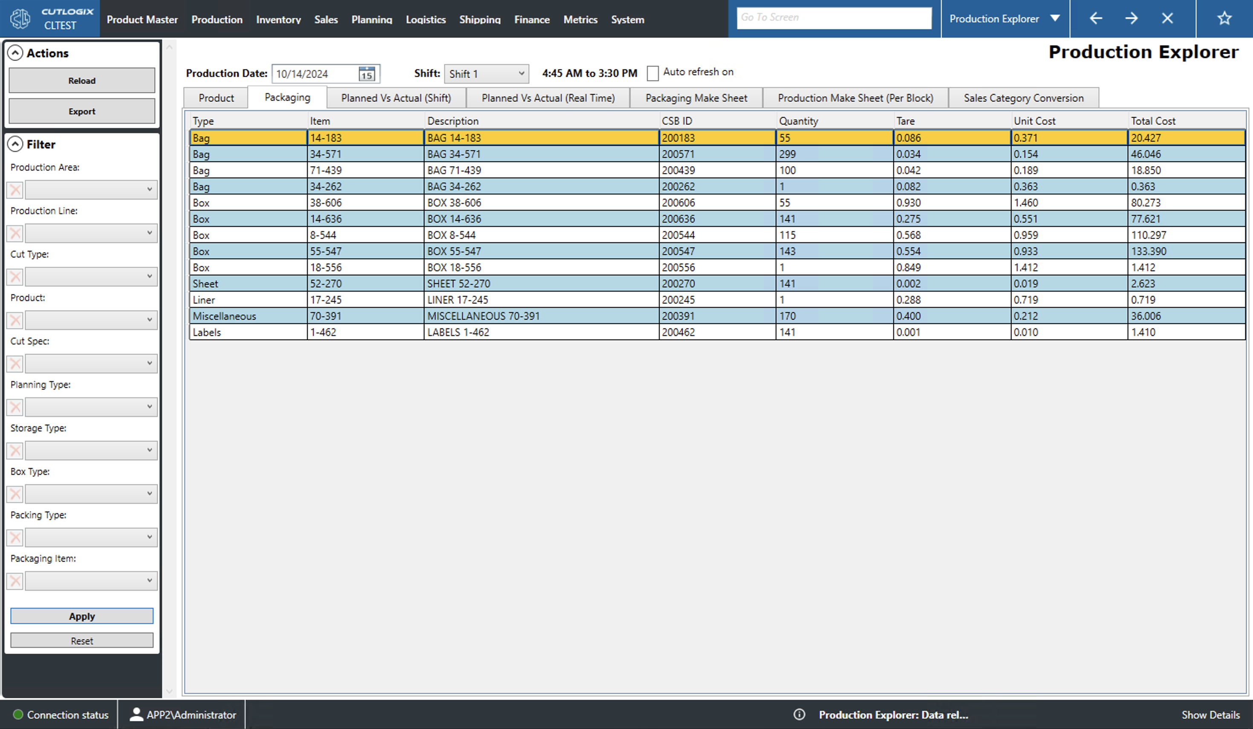This screenshot has height=729, width=1253.
Task: Clear Packaging Item filter with red X
Action: coord(15,581)
